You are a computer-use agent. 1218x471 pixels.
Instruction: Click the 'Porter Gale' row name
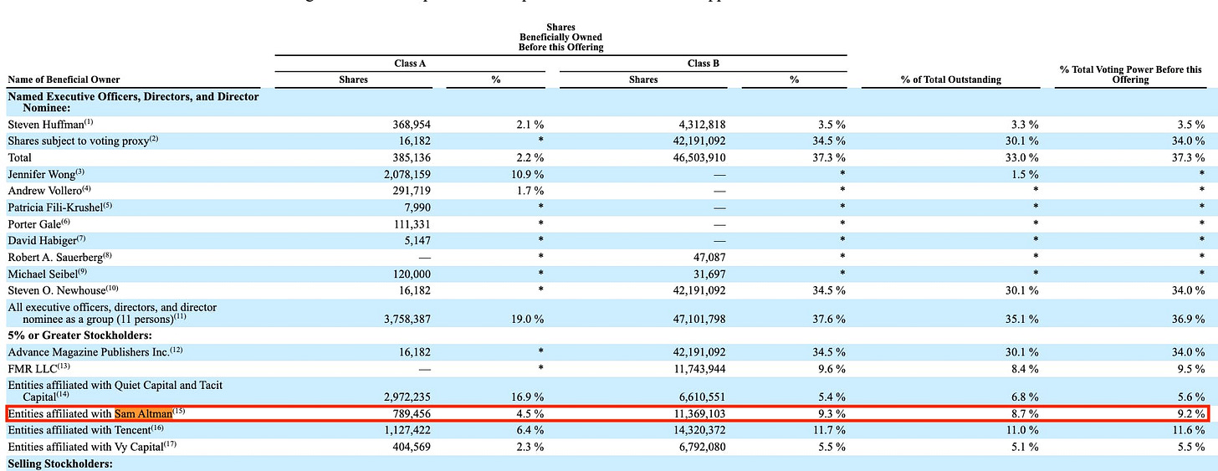pos(39,223)
